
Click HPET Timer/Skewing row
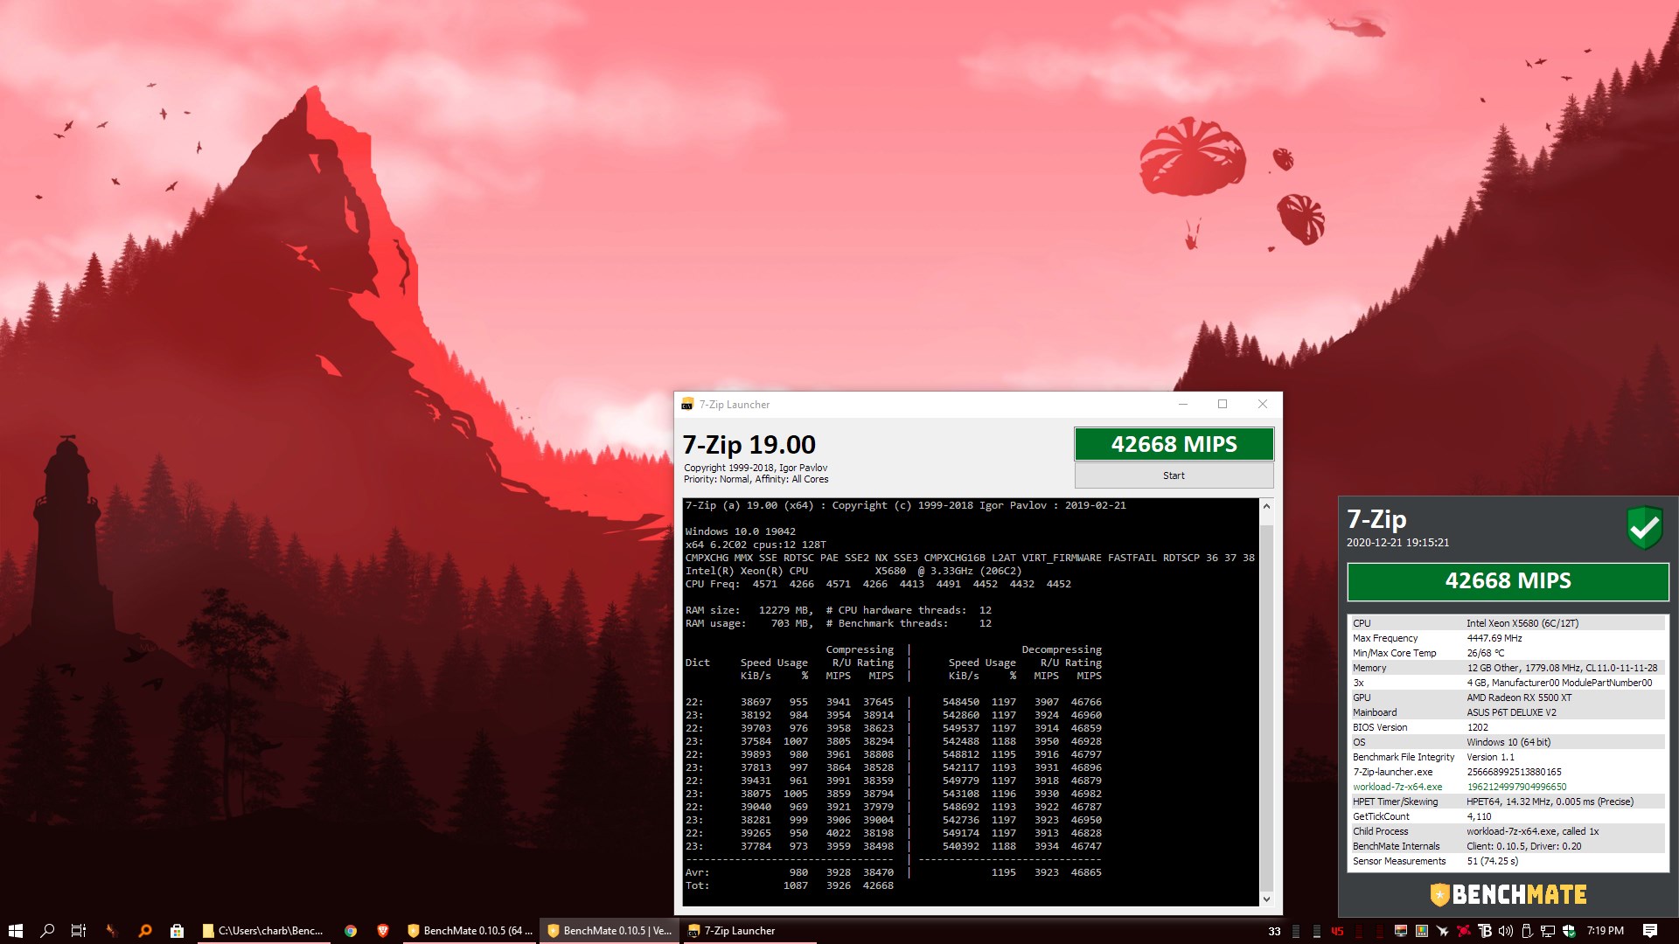click(1508, 802)
